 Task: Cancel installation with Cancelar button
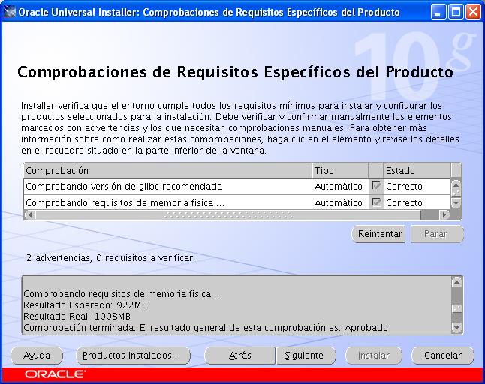(443, 355)
